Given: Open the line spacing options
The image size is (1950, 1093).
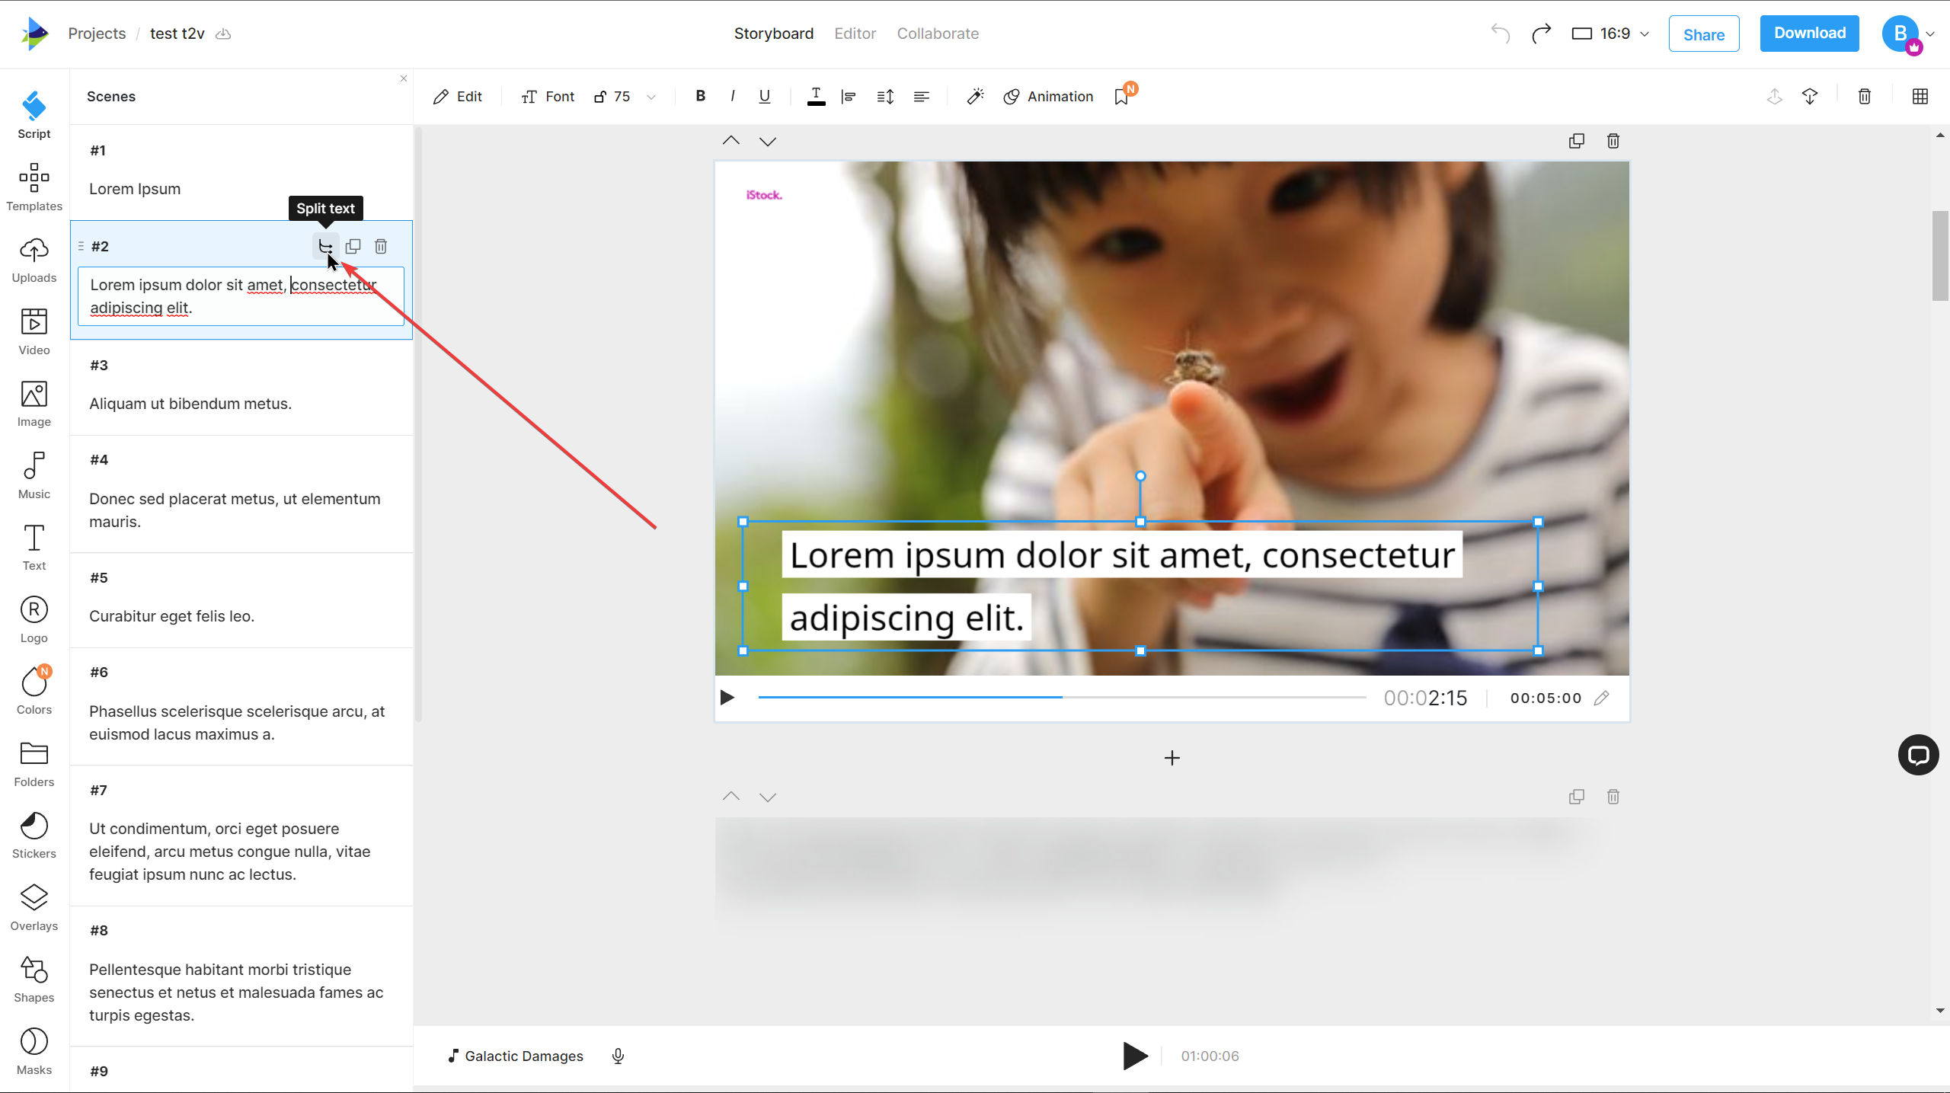Looking at the screenshot, I should 885,97.
